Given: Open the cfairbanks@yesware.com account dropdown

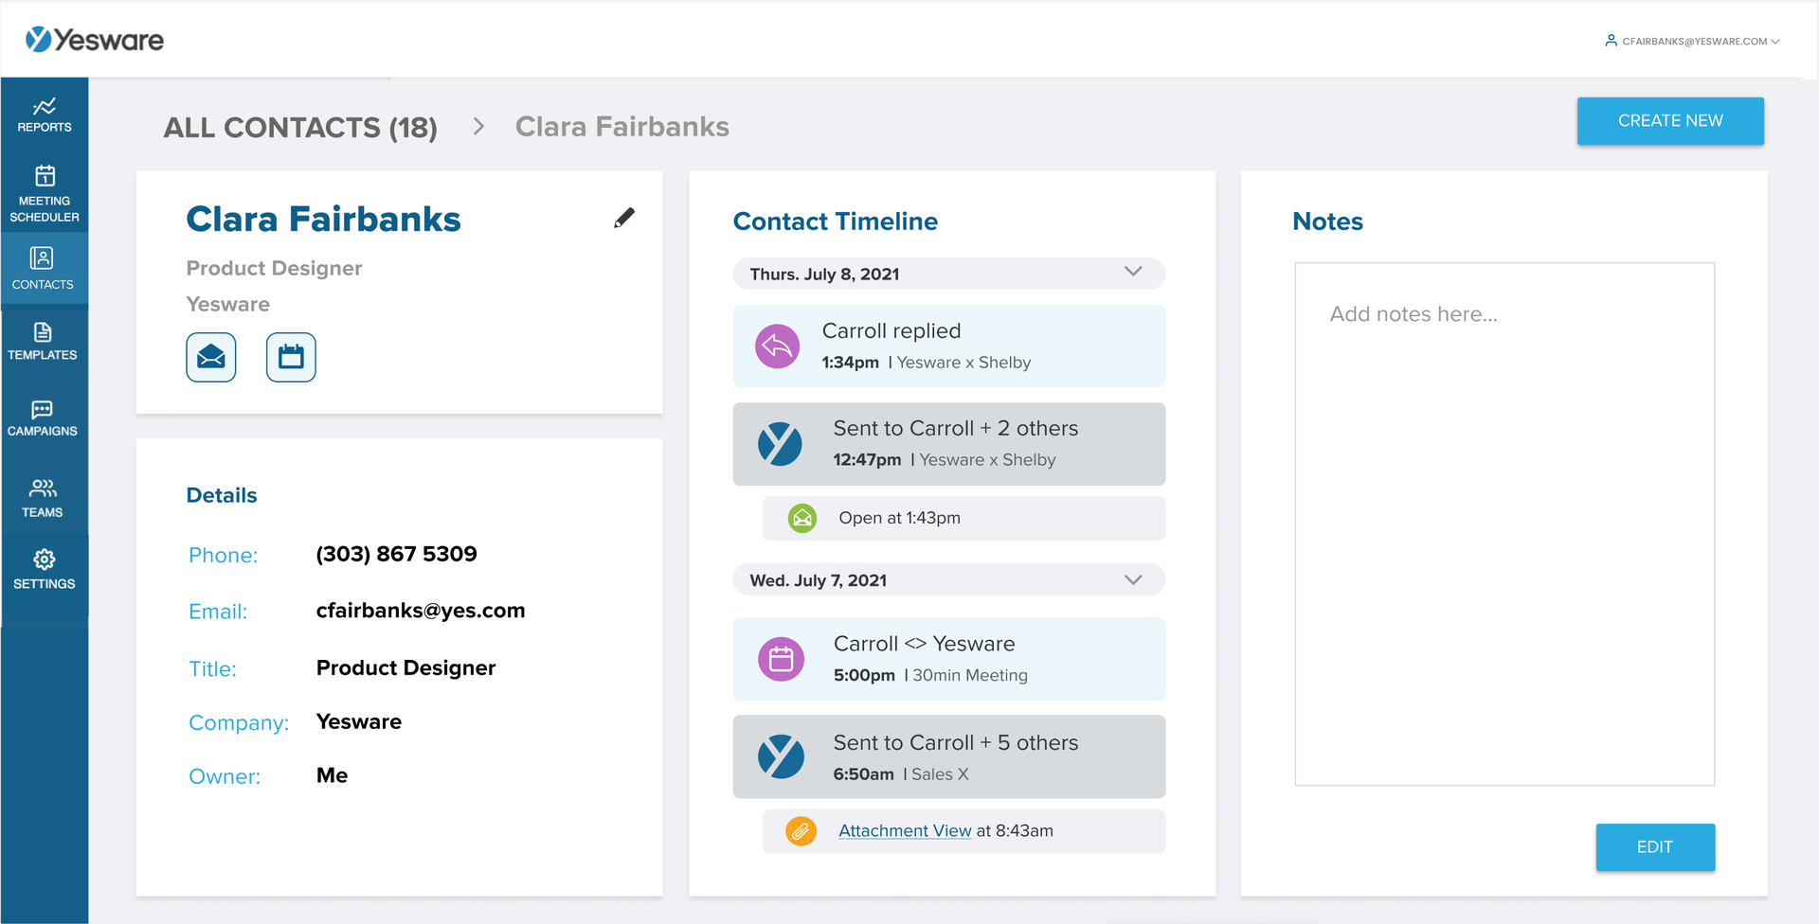Looking at the screenshot, I should coord(1693,41).
